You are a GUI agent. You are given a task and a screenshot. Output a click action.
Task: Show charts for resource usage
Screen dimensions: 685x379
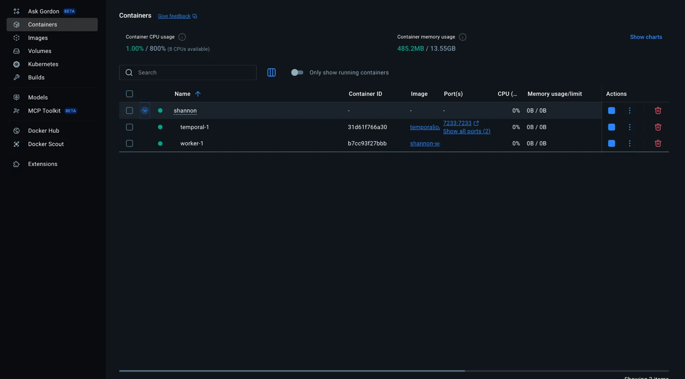click(x=646, y=37)
